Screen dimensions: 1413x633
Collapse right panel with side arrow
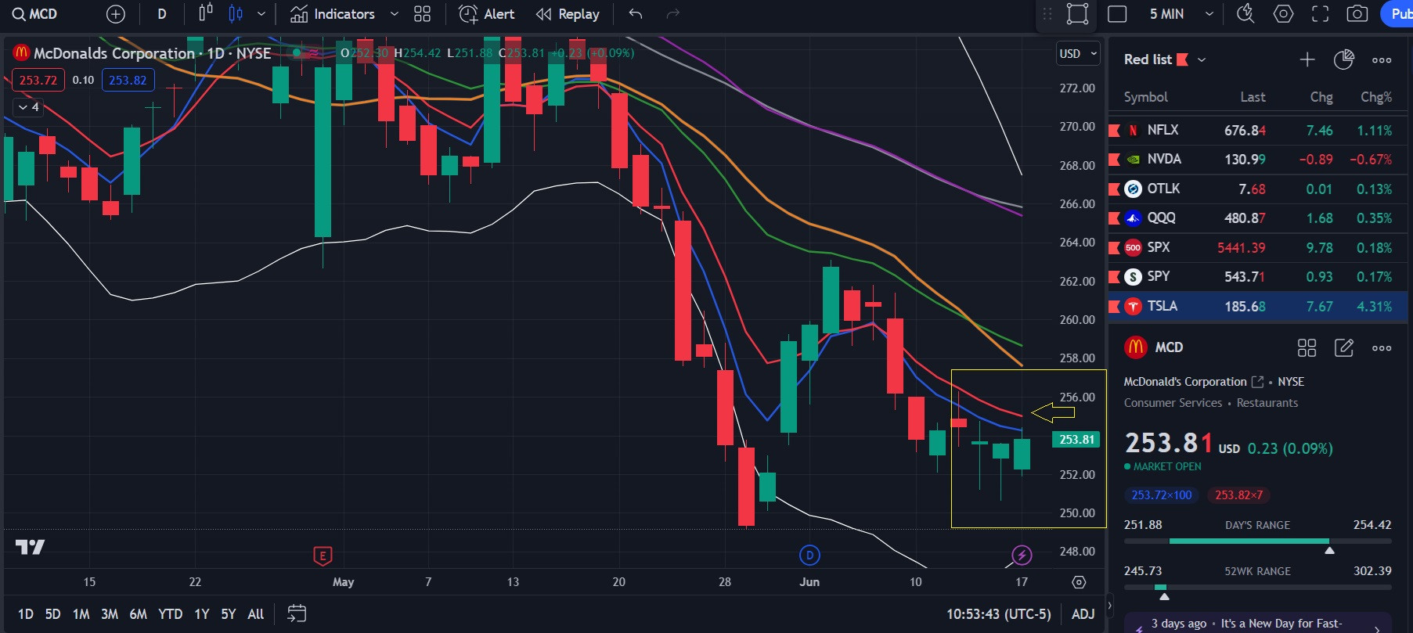pos(1109,605)
